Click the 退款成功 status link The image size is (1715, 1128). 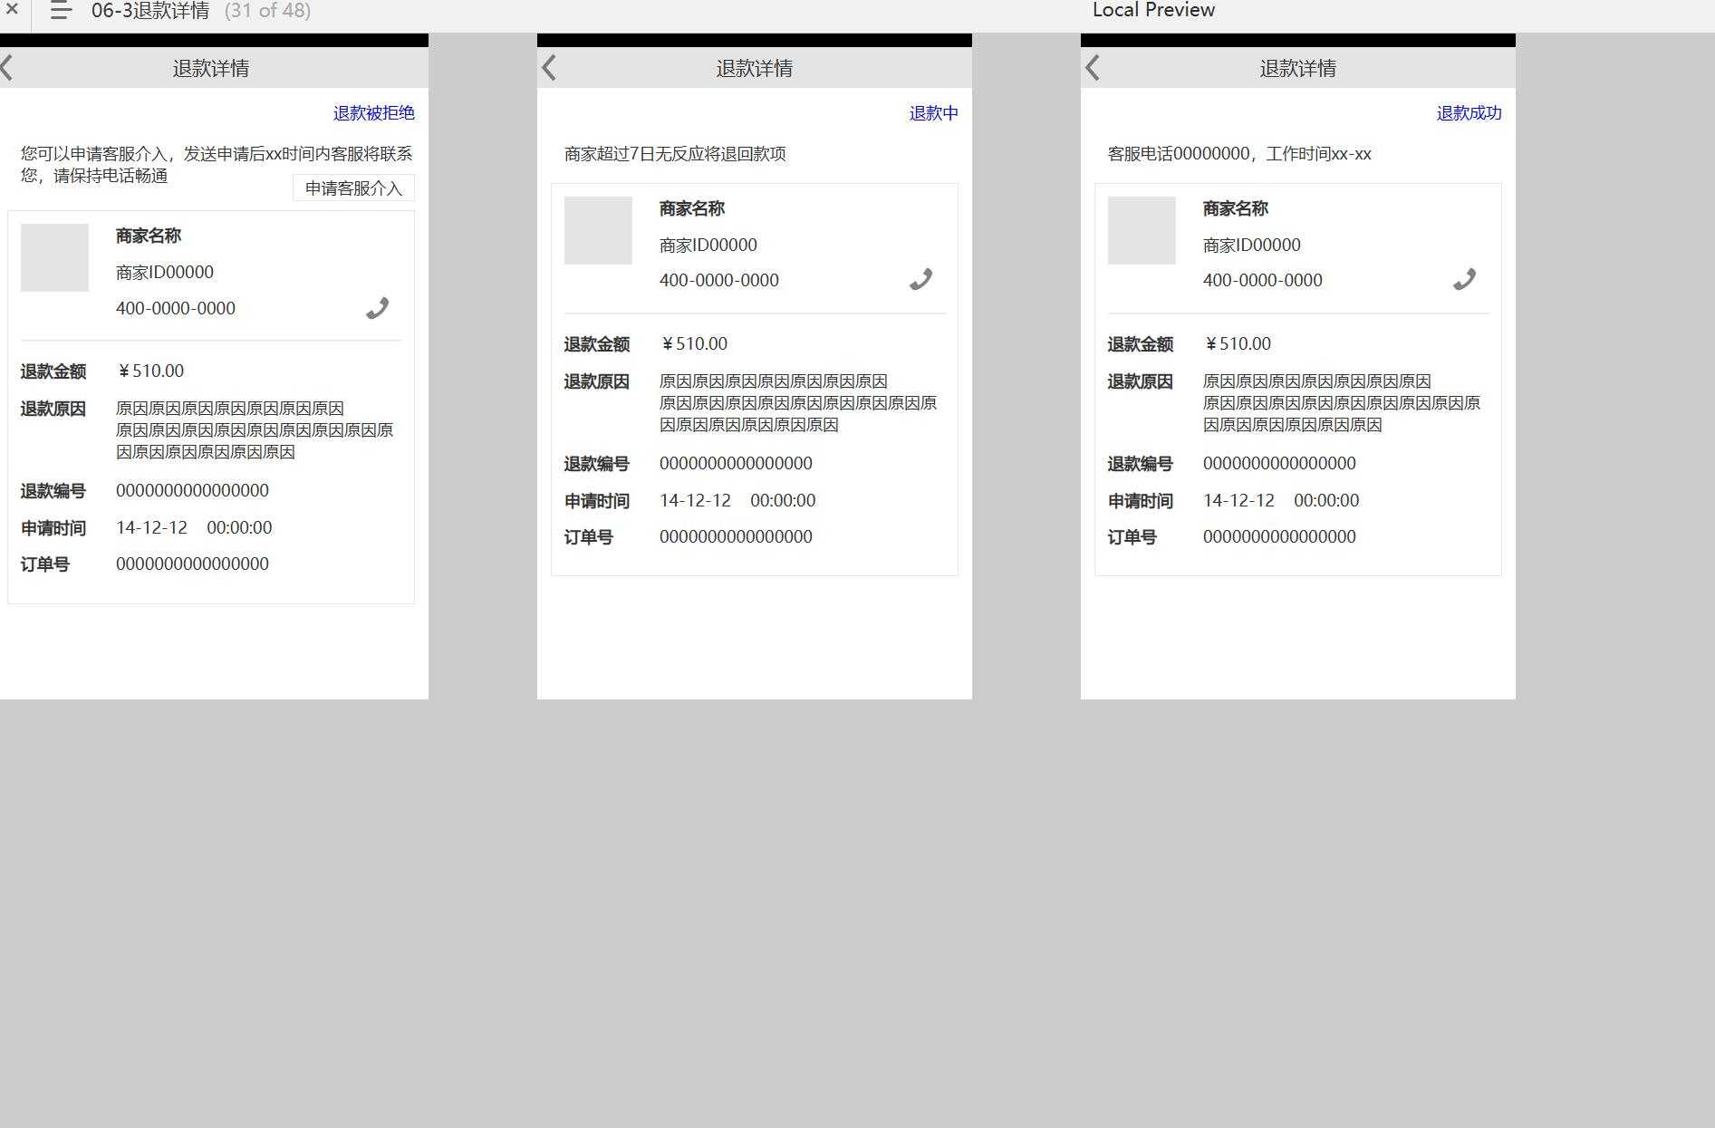coord(1469,113)
